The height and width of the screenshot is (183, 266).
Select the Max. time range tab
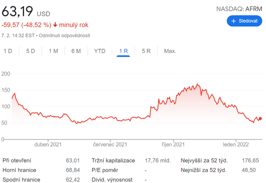pyautogui.click(x=170, y=51)
